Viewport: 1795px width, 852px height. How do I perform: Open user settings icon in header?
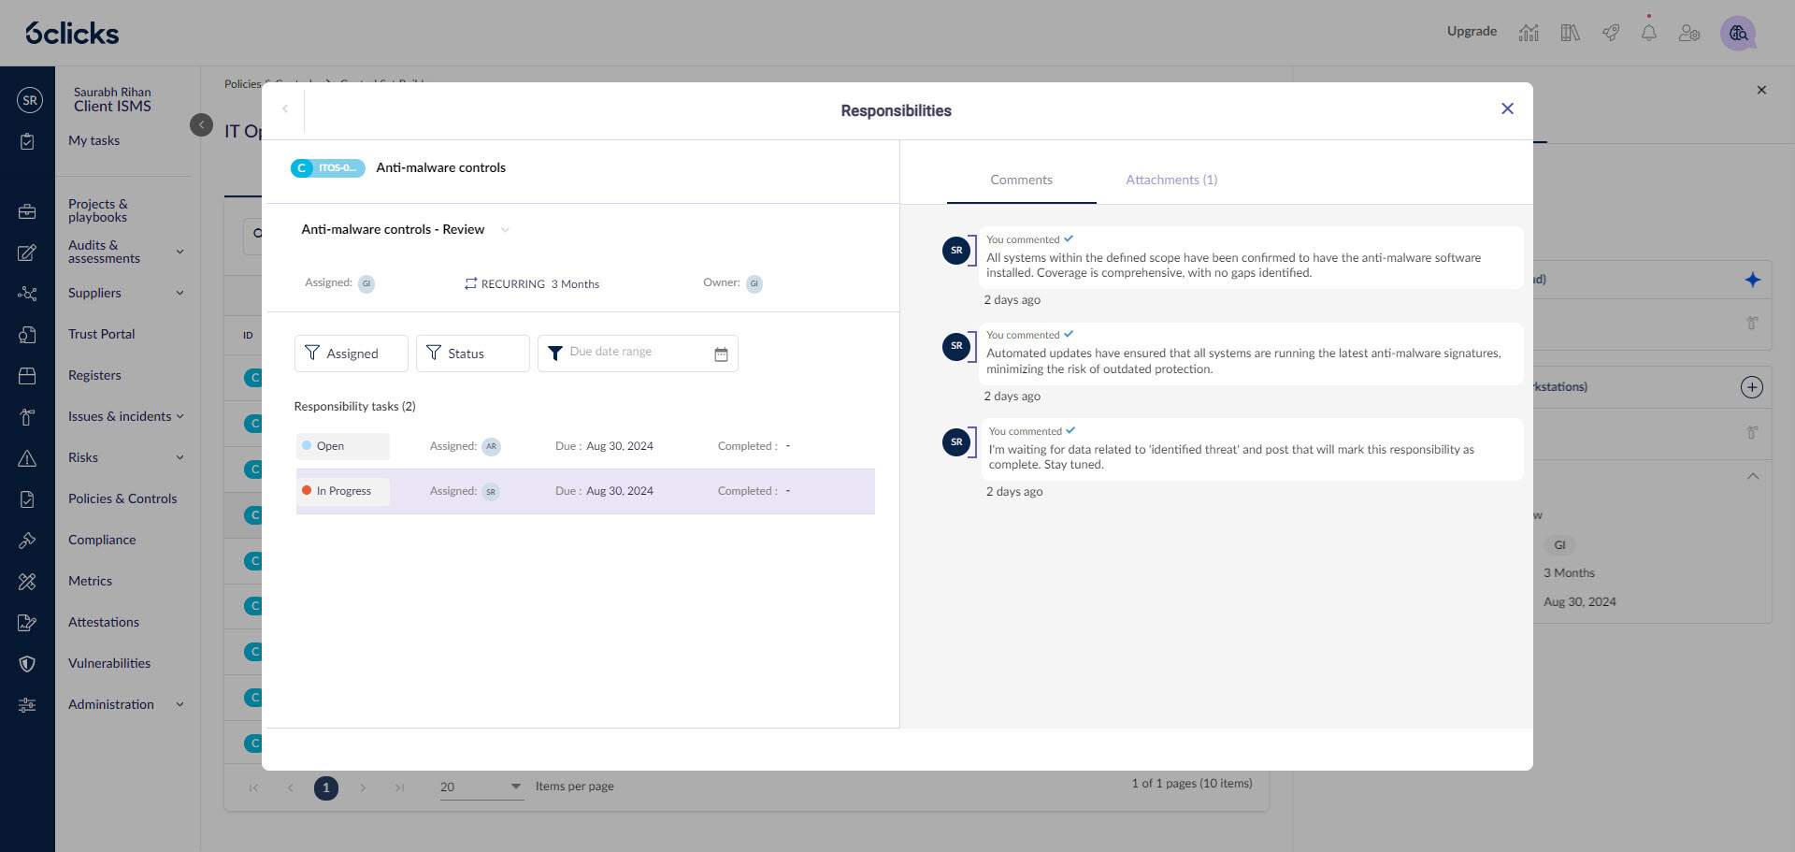[x=1688, y=33]
